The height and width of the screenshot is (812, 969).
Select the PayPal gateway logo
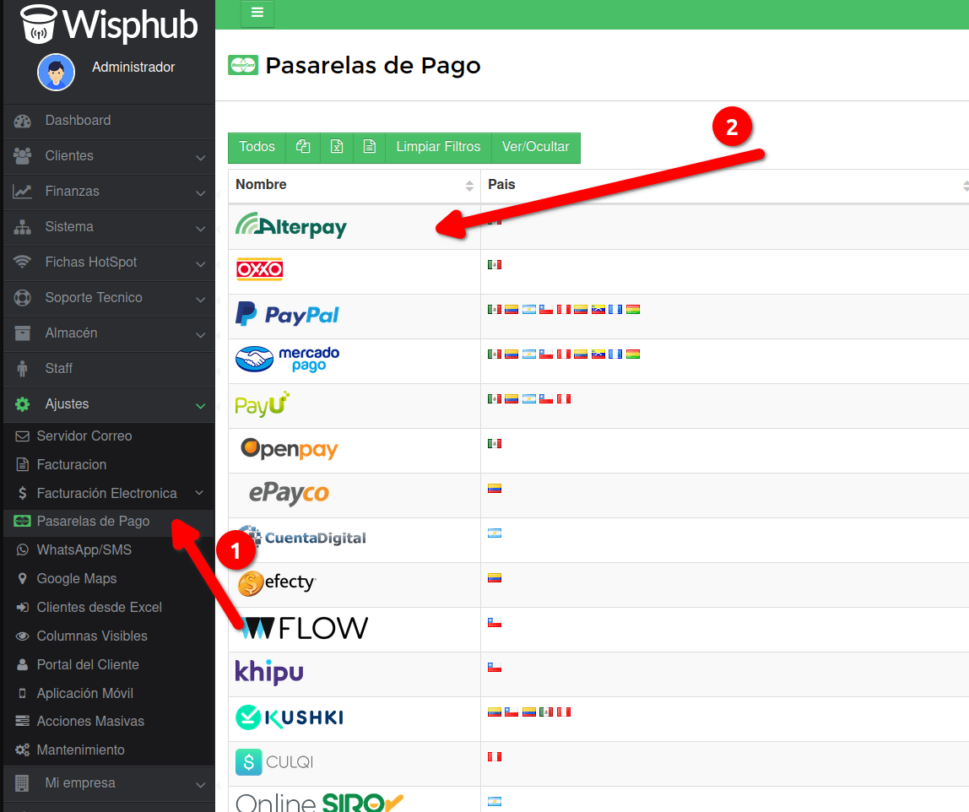[287, 316]
